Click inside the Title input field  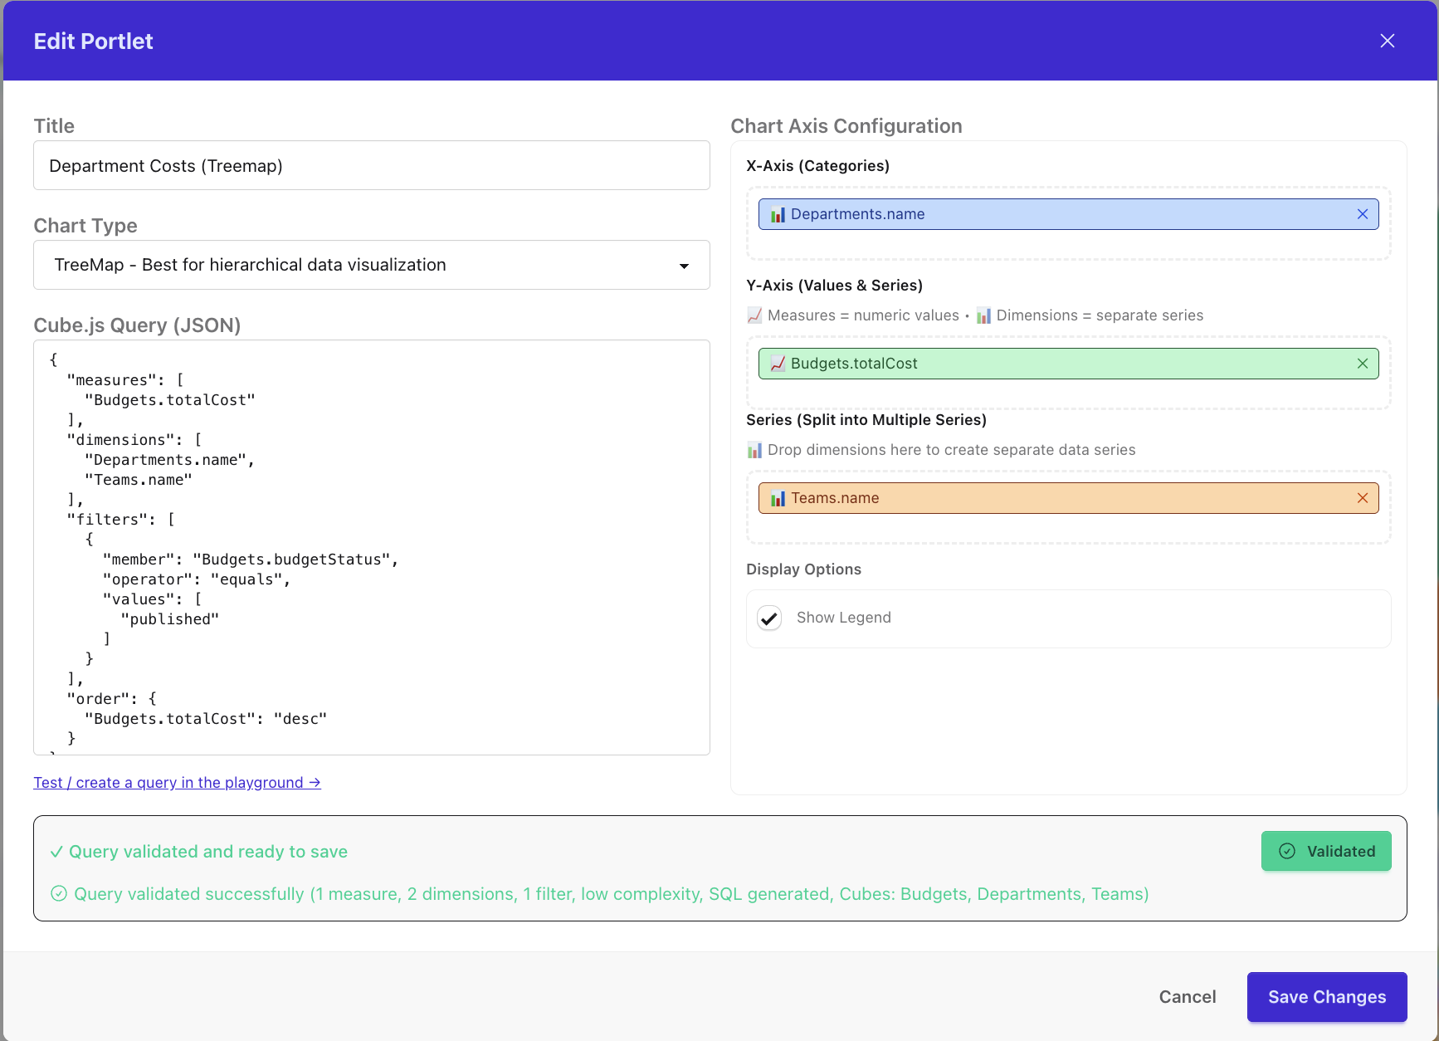click(371, 165)
